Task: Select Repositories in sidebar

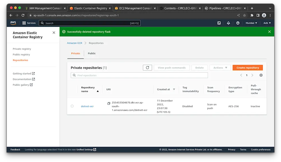Action: coord(20,60)
